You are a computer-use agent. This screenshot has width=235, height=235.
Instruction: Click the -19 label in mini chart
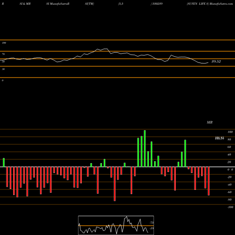coord(152,228)
